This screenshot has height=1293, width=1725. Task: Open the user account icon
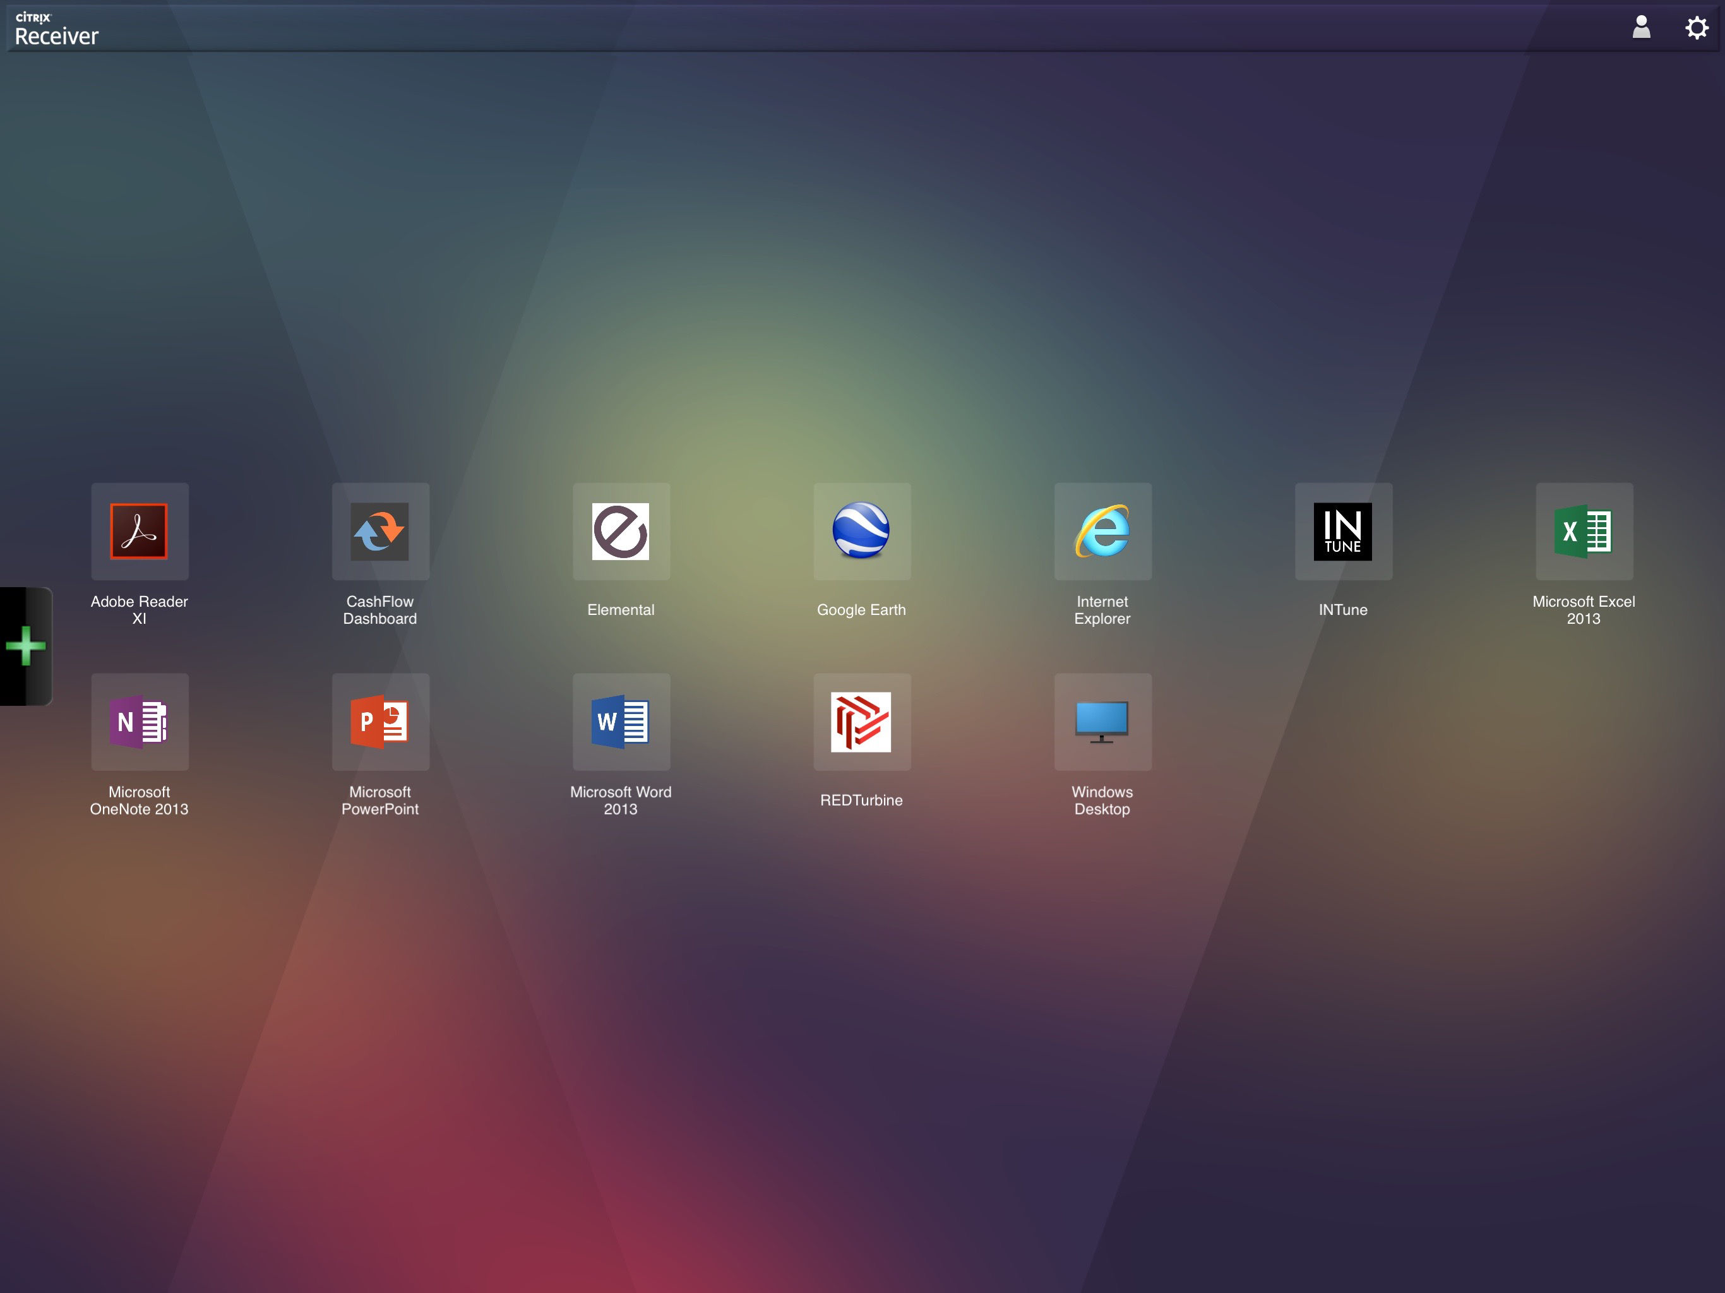click(x=1641, y=27)
